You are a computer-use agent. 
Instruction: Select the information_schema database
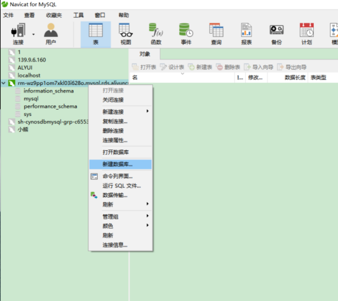click(48, 91)
